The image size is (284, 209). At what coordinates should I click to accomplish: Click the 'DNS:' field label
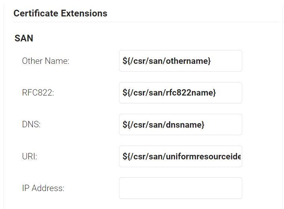31,125
